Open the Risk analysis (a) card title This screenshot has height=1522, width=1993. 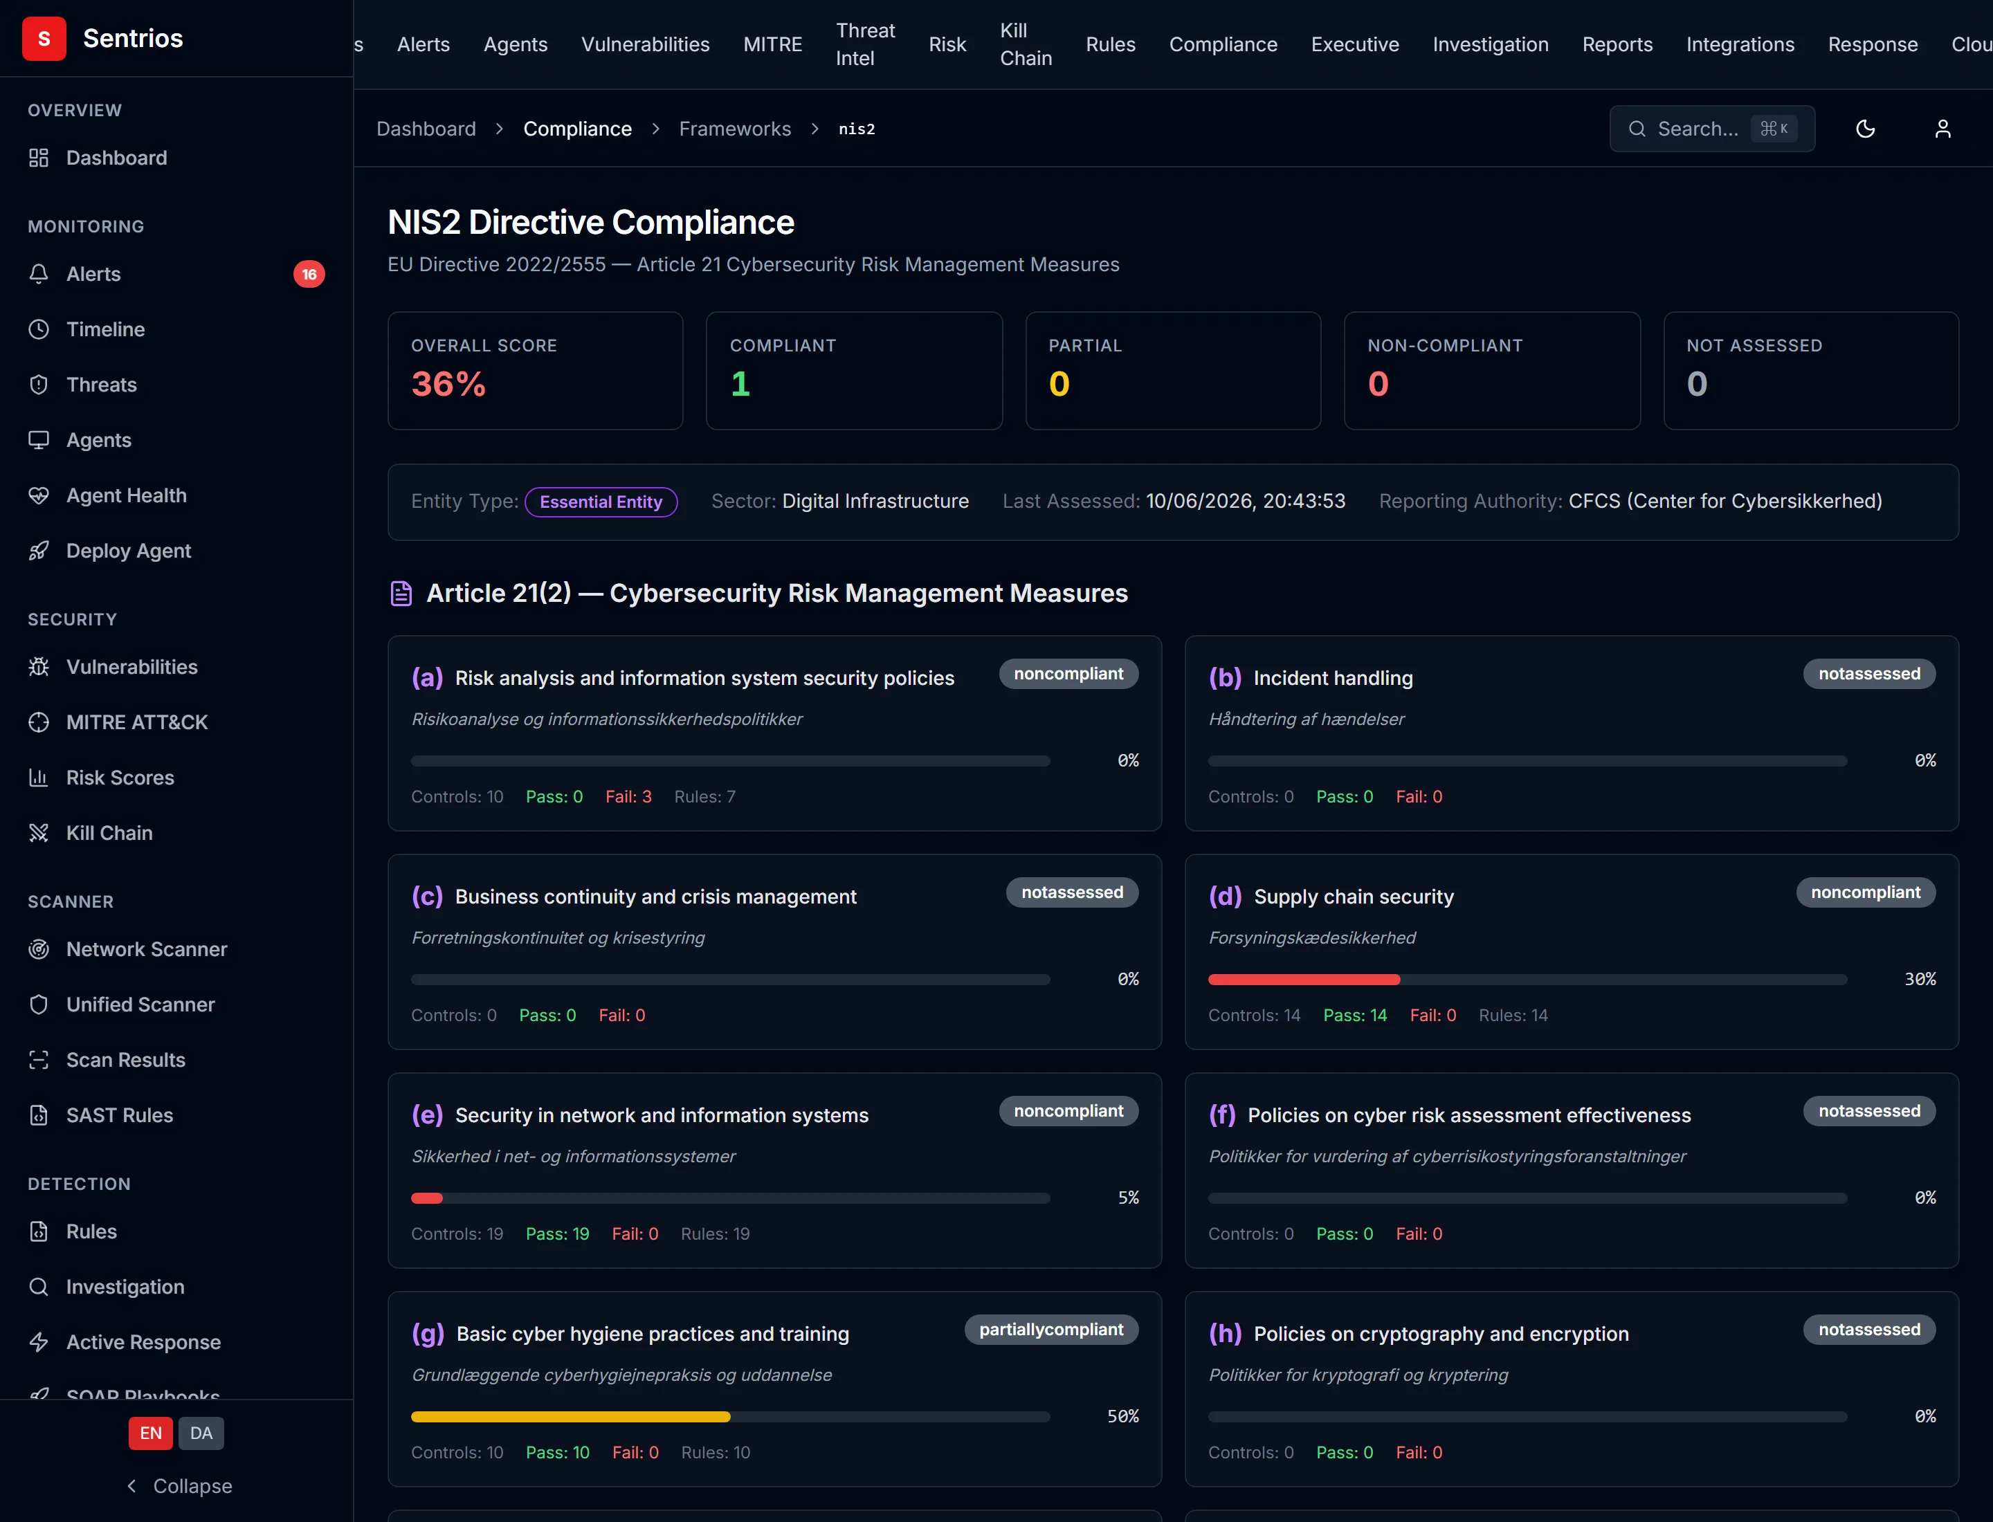coord(704,678)
